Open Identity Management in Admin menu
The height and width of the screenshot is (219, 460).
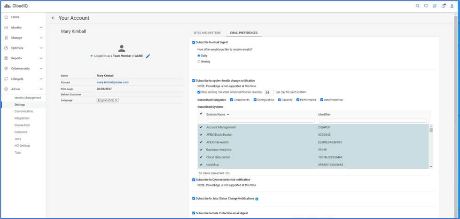click(x=27, y=98)
